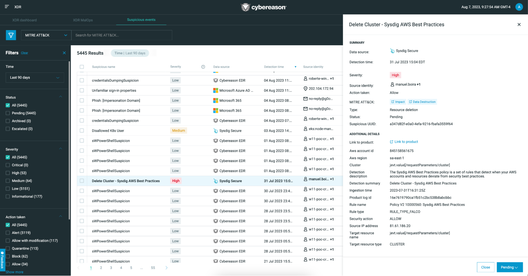Click the Microsoft Azure AD icon on Unfamiliar sign-in row
The height and width of the screenshot is (276, 528).
point(215,90)
